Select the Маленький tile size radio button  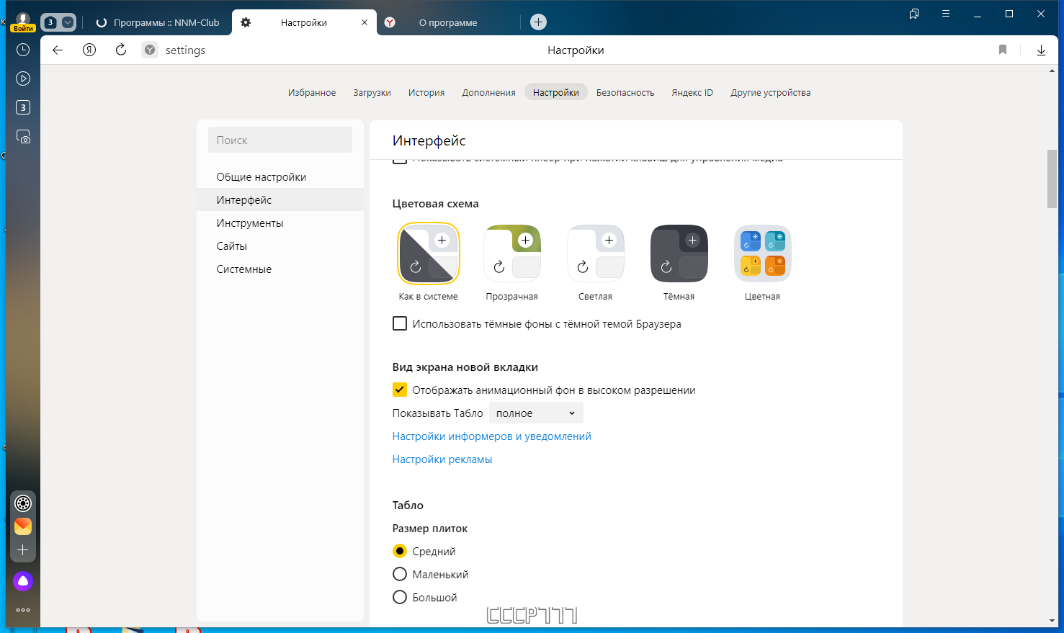(x=400, y=574)
